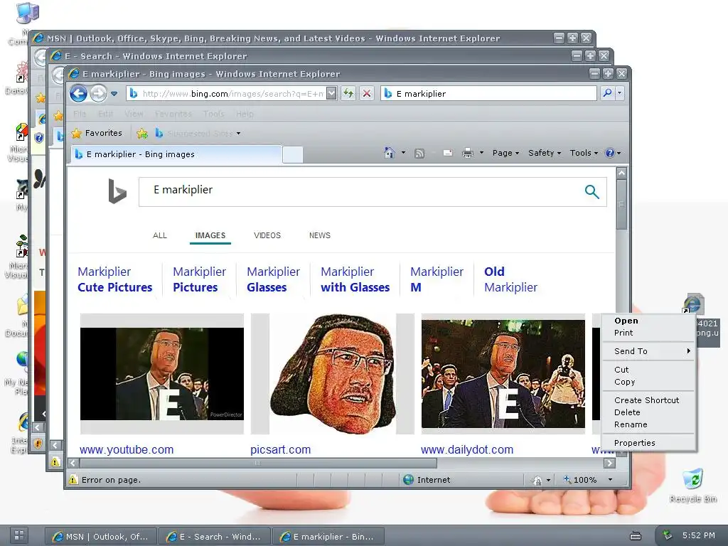This screenshot has height=546, width=728.
Task: Click the RSS feeds icon
Action: tap(419, 154)
